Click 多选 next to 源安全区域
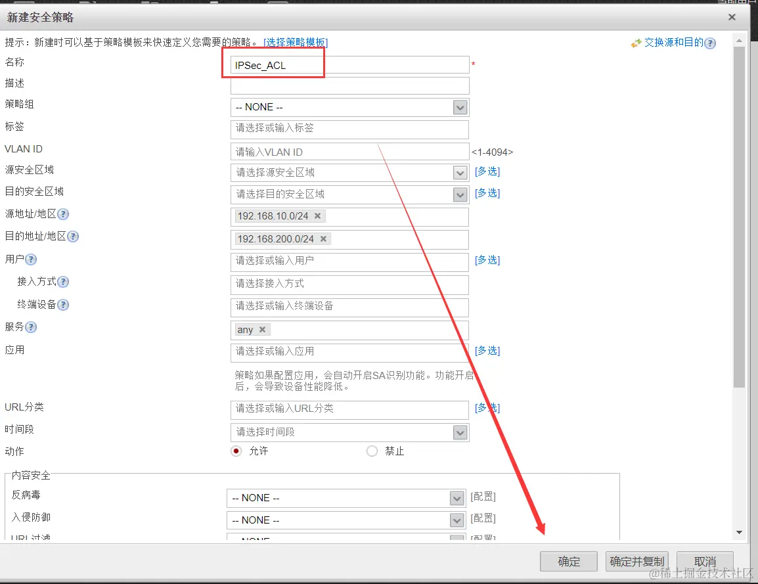 [x=487, y=171]
